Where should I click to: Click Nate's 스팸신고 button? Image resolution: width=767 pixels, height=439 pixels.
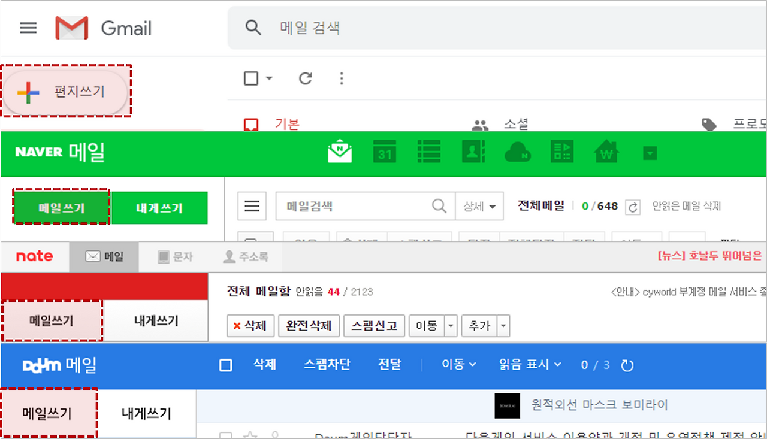pos(375,326)
